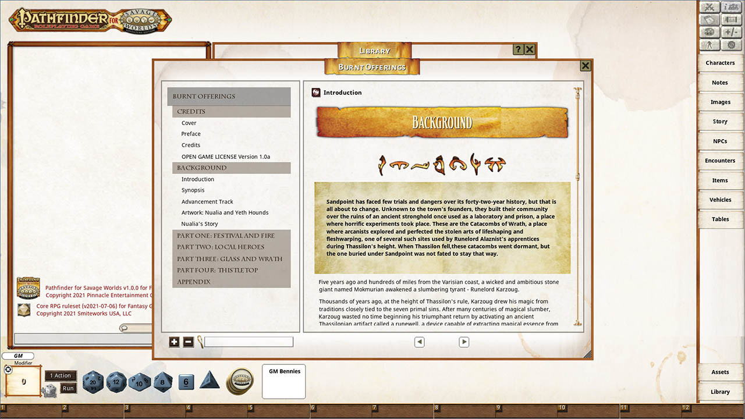Open the Notes sidebar tab
The width and height of the screenshot is (745, 419).
[720, 83]
